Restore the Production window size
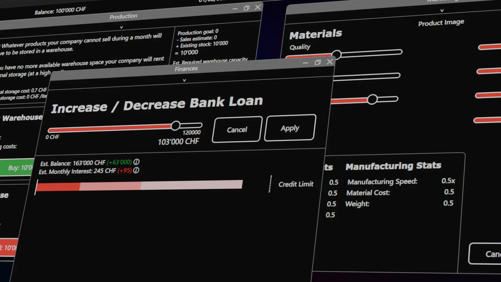Image resolution: width=501 pixels, height=282 pixels. pos(246,8)
